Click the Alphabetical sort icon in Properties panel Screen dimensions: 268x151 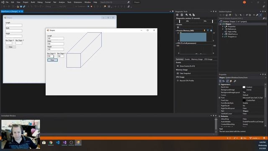(x=224, y=81)
